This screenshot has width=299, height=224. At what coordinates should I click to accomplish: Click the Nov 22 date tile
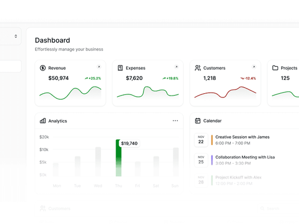pyautogui.click(x=201, y=140)
